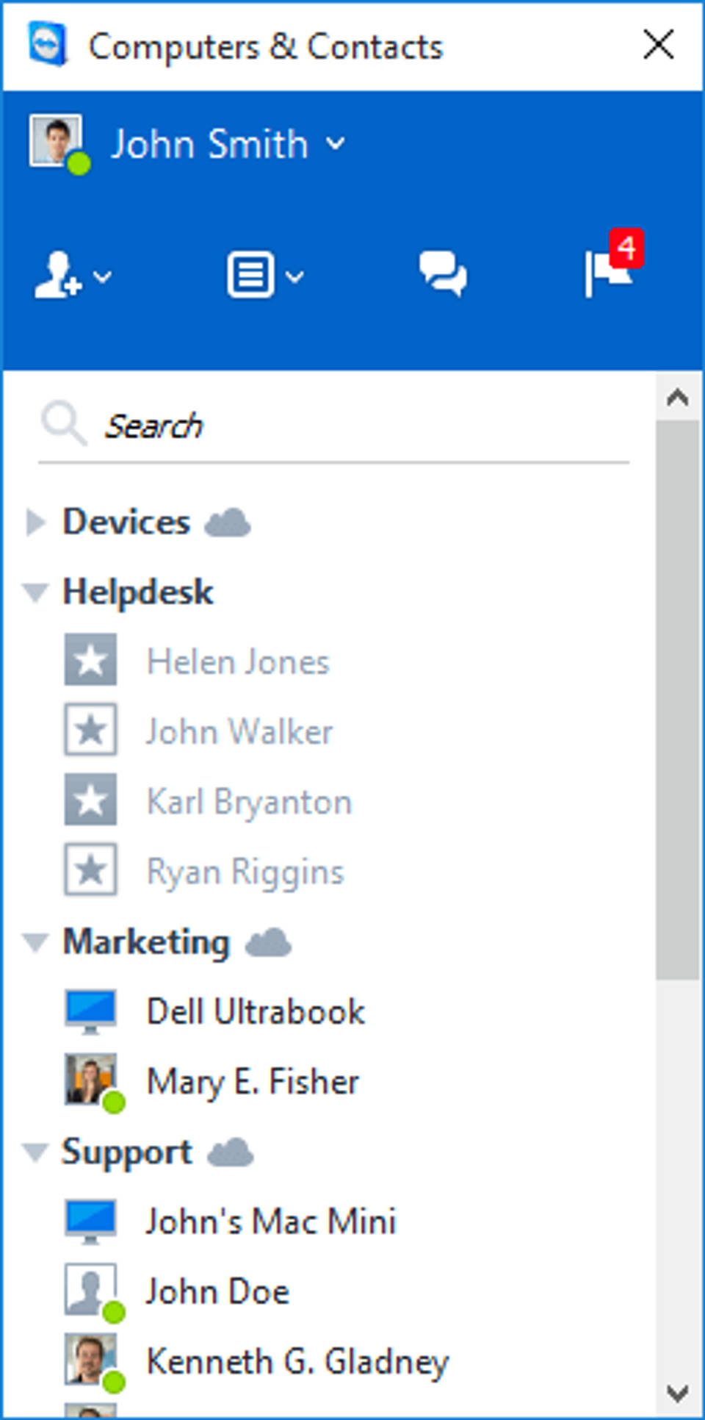Click the list view options icon

tap(263, 276)
